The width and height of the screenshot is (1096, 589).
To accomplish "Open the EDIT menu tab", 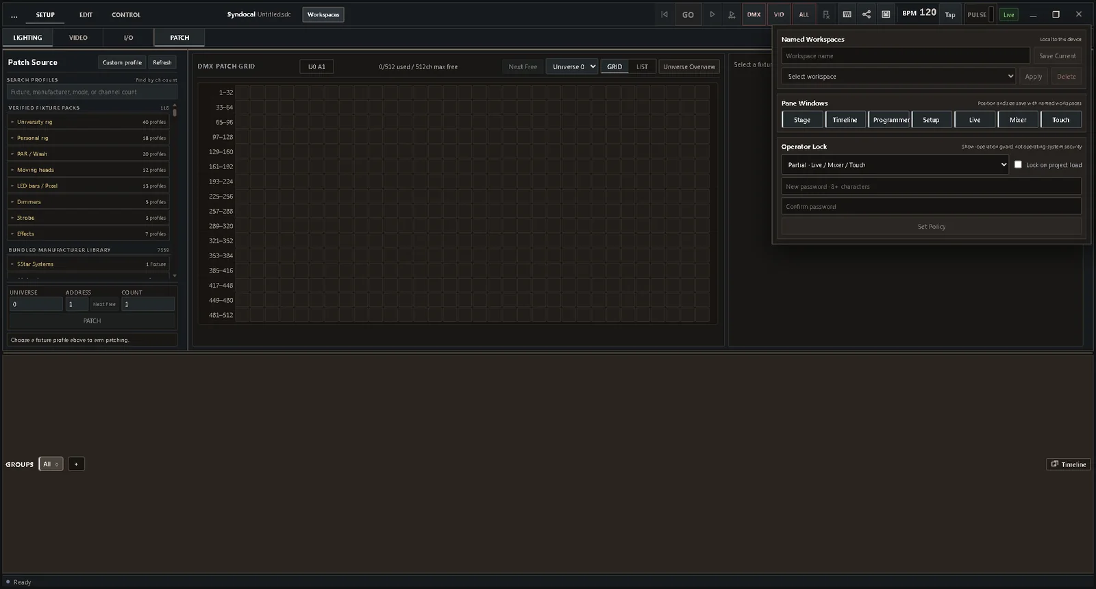I will point(86,15).
